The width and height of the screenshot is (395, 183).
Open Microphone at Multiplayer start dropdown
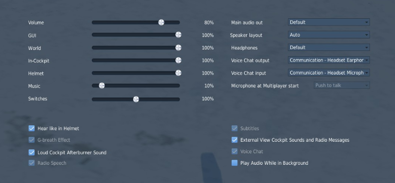(x=342, y=85)
